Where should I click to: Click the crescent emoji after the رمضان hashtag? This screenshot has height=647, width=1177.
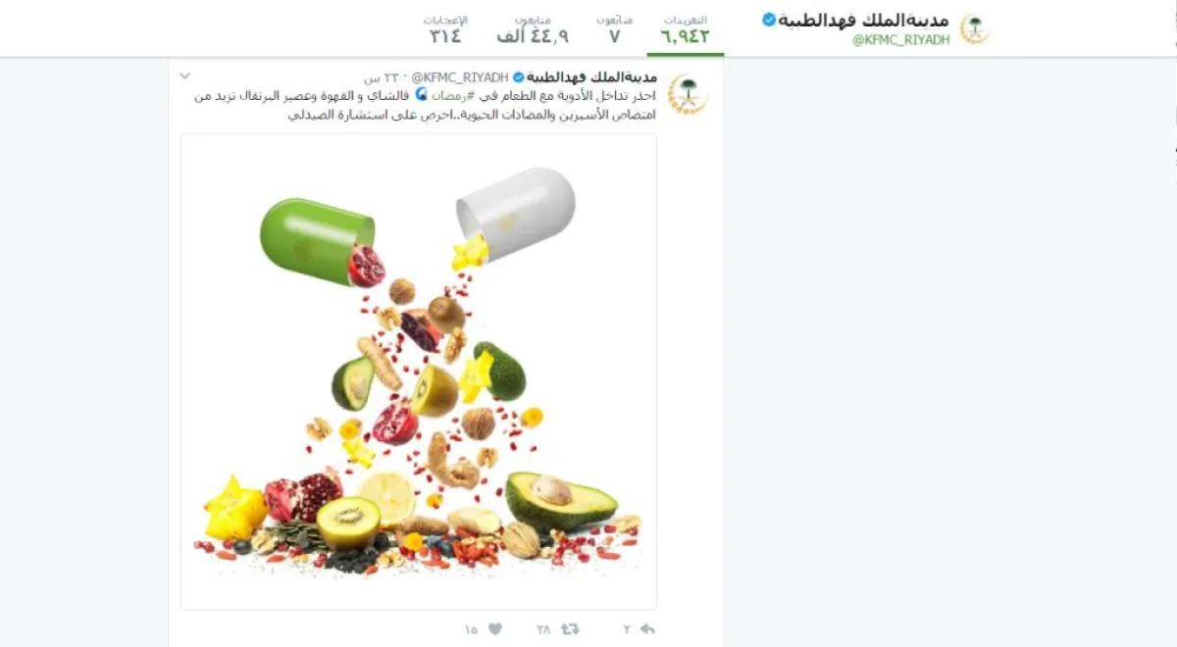pyautogui.click(x=422, y=95)
